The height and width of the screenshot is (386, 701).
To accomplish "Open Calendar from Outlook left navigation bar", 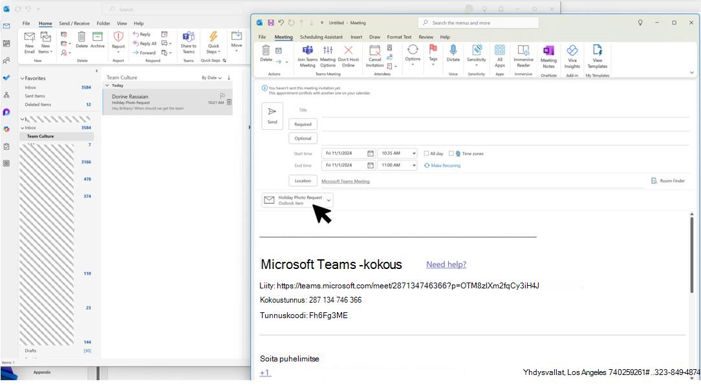I will point(6,43).
